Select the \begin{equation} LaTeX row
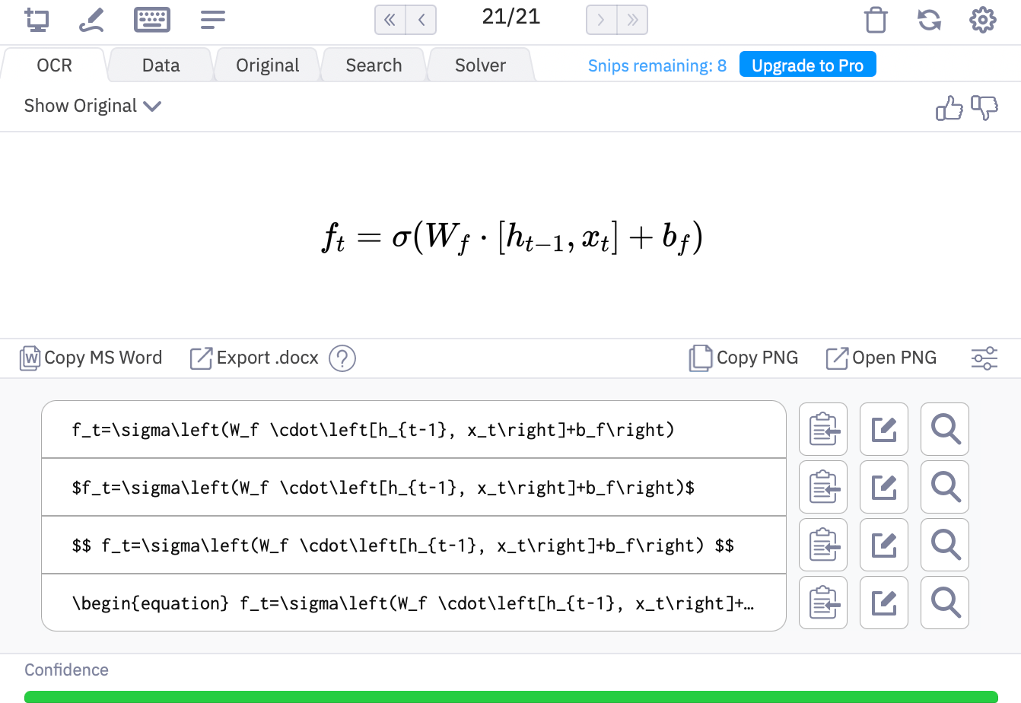 point(413,603)
